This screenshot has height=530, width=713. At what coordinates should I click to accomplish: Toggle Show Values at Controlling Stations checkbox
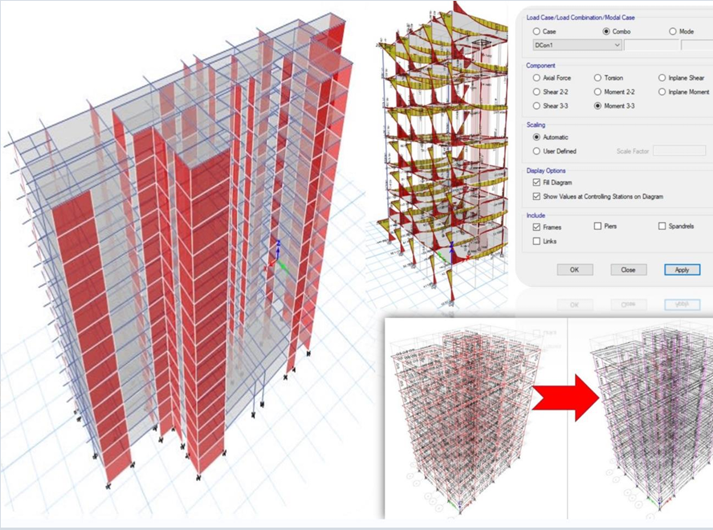coord(536,197)
